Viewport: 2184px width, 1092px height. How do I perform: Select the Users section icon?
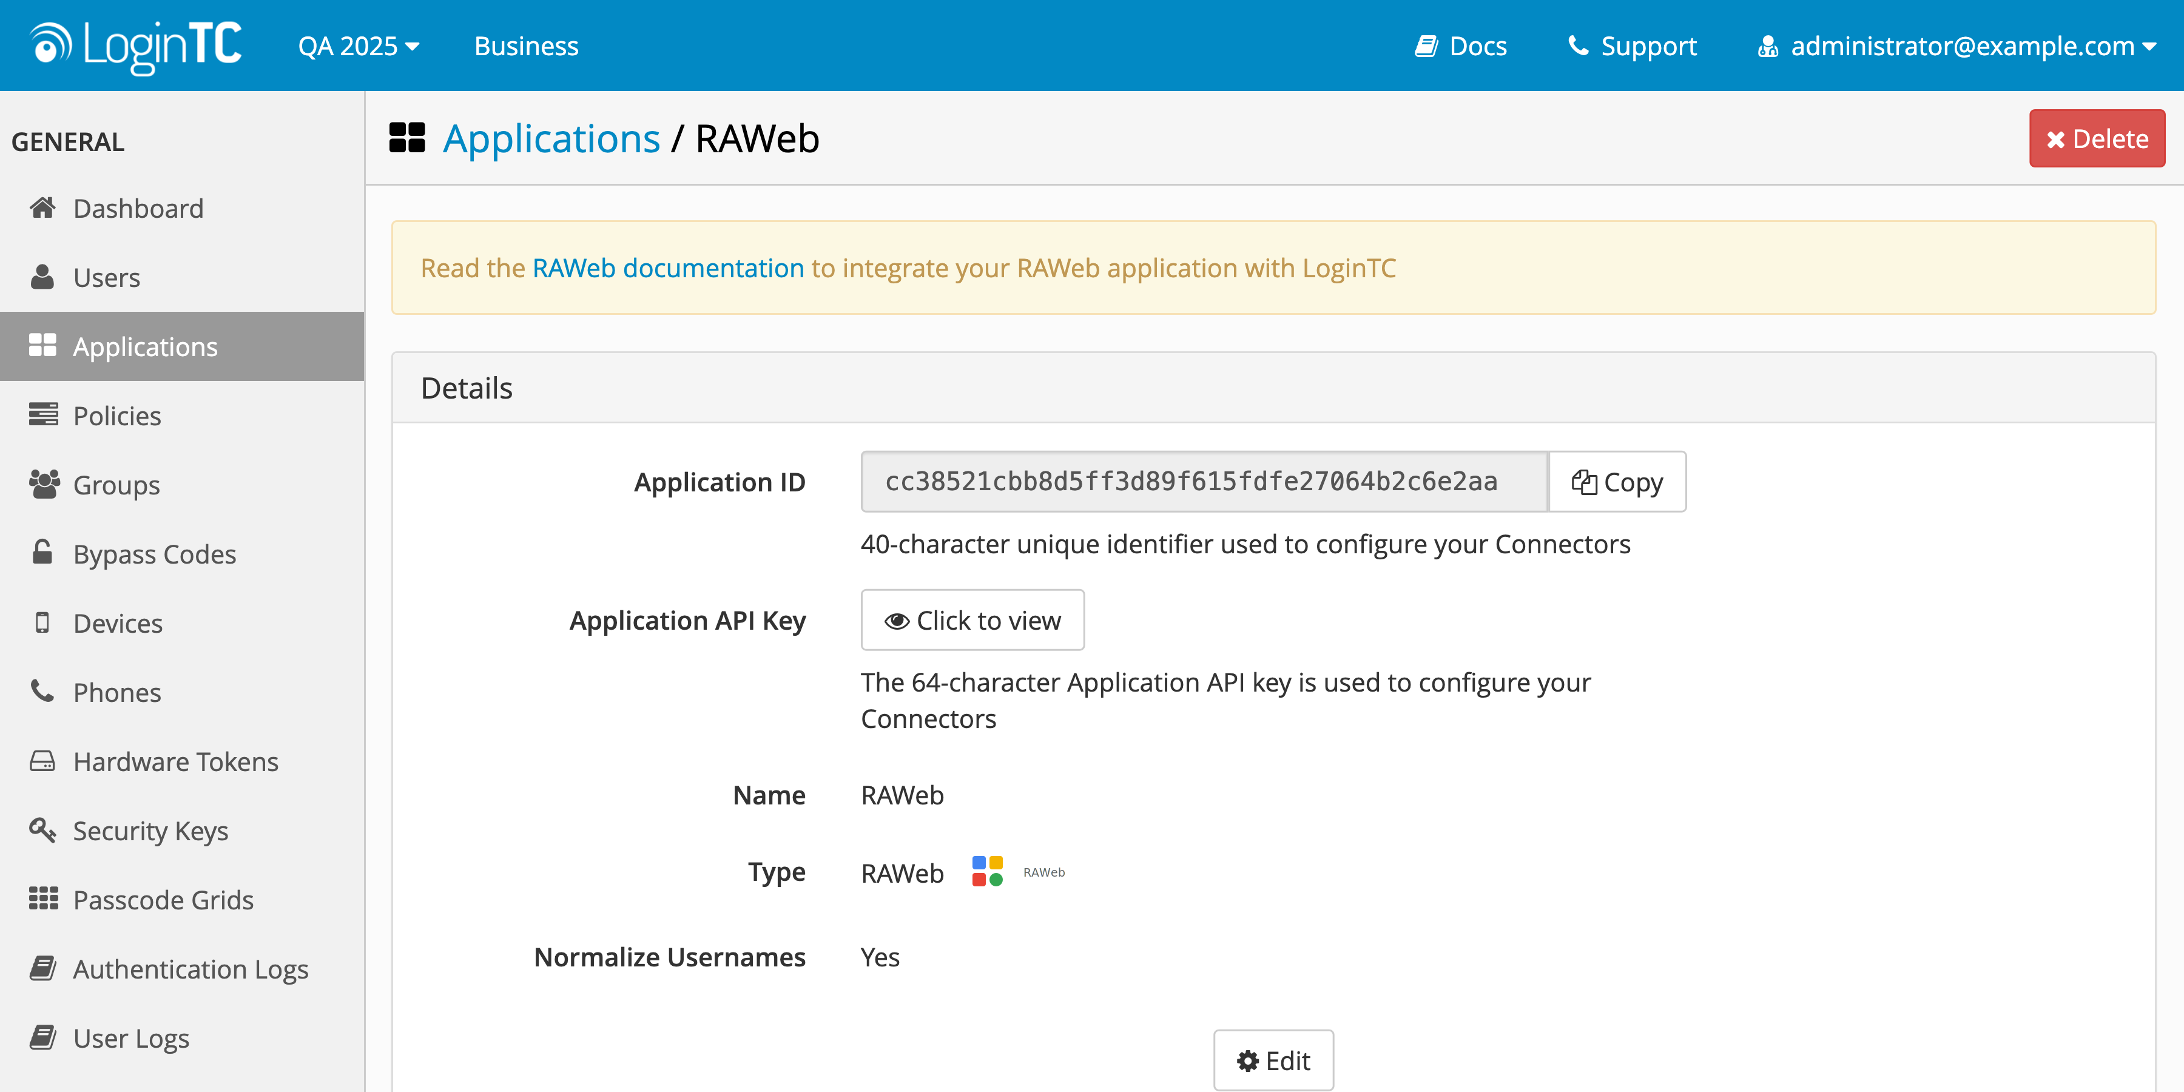click(x=42, y=277)
